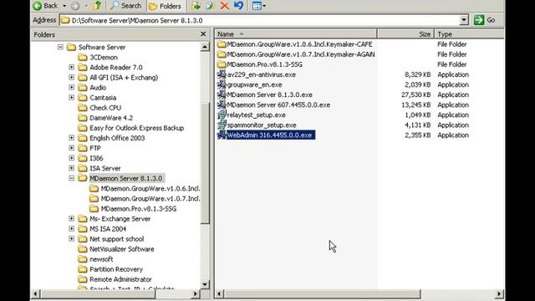The height and width of the screenshot is (301, 535).
Task: Delete selection with the red X icon
Action: (225, 6)
